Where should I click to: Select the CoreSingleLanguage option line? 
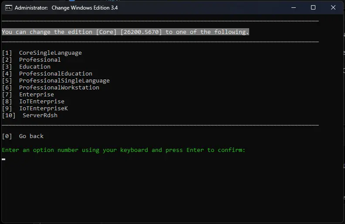42,53
